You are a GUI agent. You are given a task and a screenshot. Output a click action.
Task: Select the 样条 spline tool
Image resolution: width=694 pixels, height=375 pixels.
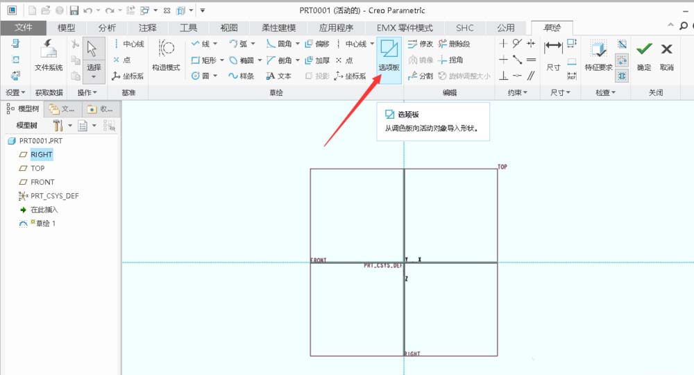pos(242,76)
